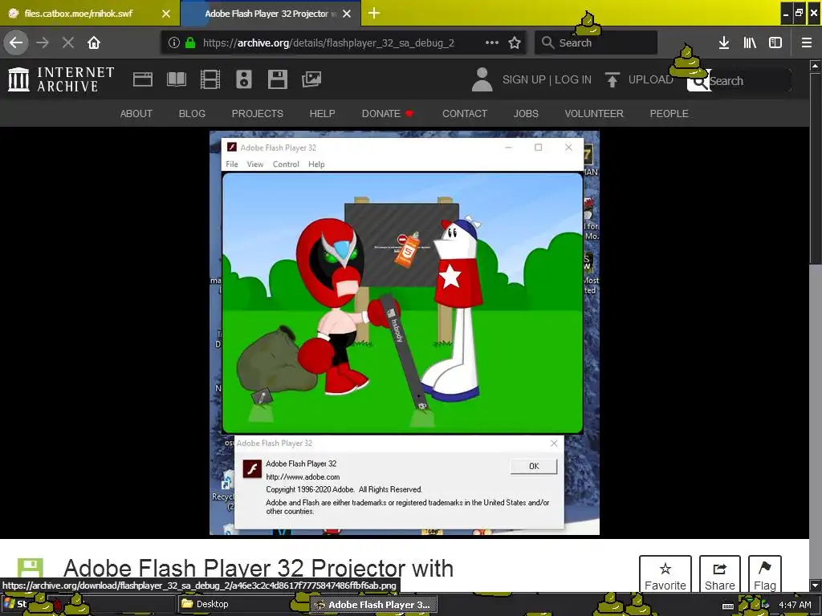Open the browser home page icon
The height and width of the screenshot is (616, 822).
coord(94,43)
